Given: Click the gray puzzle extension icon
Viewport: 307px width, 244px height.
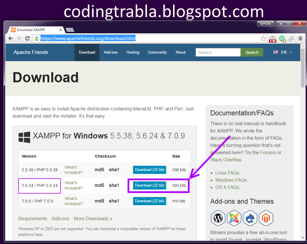Looking at the screenshot, I should point(291,38).
